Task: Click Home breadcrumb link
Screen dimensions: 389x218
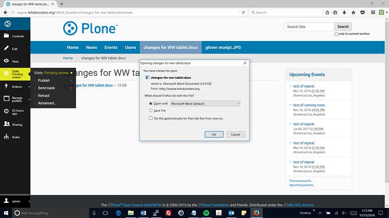Action: (68, 58)
